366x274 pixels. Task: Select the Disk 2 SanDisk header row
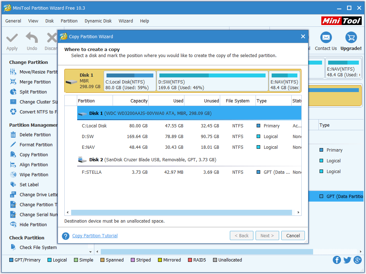pyautogui.click(x=189, y=159)
